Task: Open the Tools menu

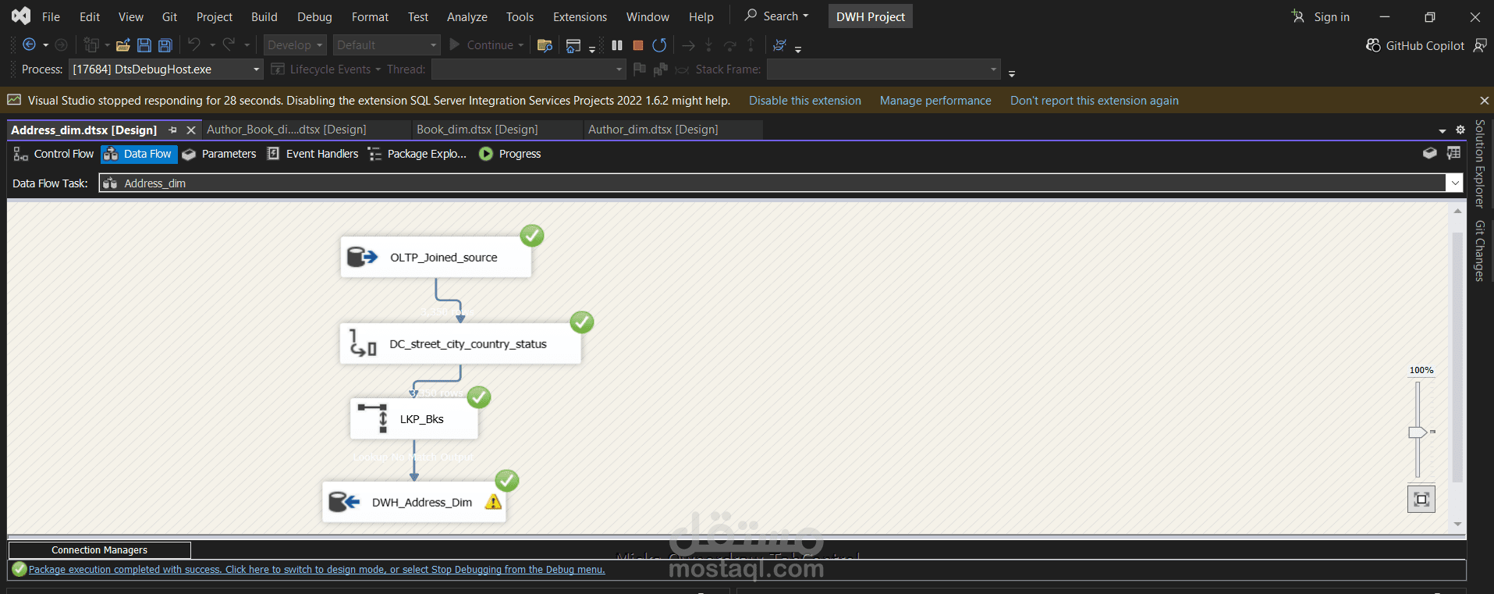Action: click(x=520, y=16)
